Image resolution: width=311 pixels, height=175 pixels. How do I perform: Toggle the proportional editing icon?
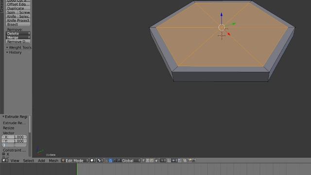[x=163, y=160]
